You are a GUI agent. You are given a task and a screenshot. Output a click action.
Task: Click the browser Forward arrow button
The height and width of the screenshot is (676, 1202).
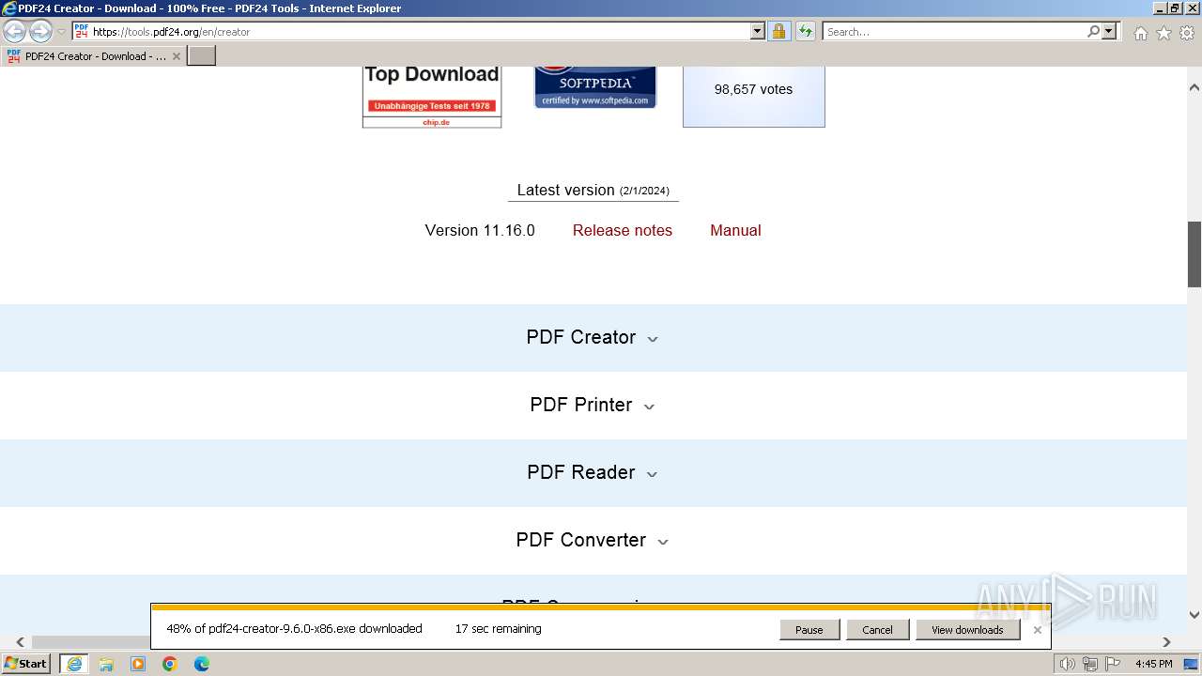tap(40, 31)
